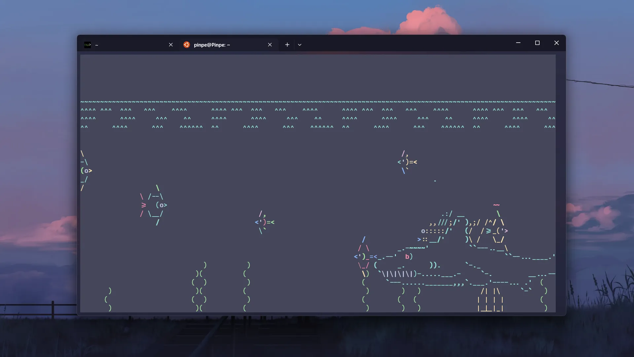Maximize the terminal window

click(537, 43)
